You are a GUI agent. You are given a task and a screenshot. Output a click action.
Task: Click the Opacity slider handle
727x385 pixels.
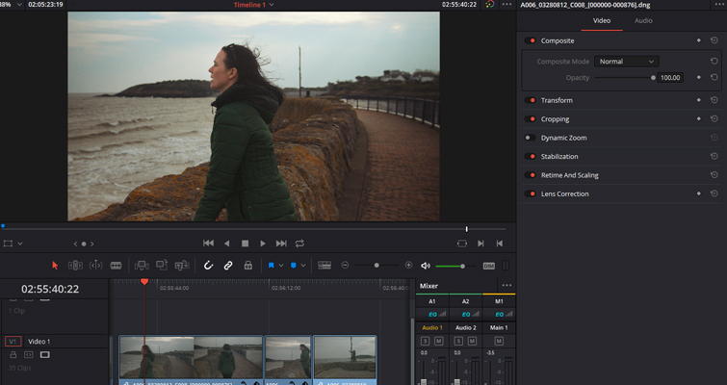click(653, 77)
